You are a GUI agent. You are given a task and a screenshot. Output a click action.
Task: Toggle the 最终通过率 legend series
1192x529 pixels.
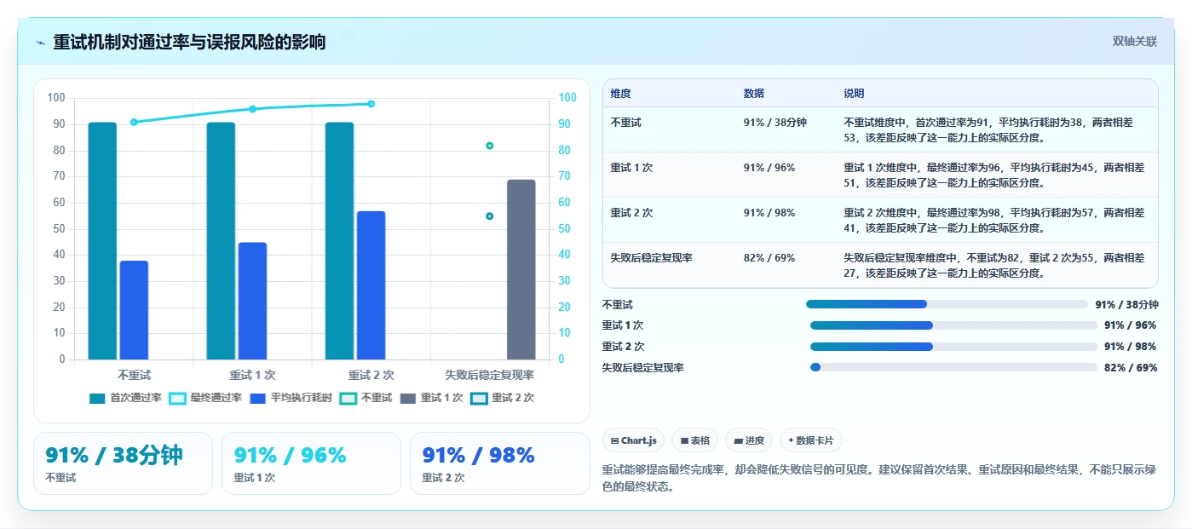(x=205, y=398)
